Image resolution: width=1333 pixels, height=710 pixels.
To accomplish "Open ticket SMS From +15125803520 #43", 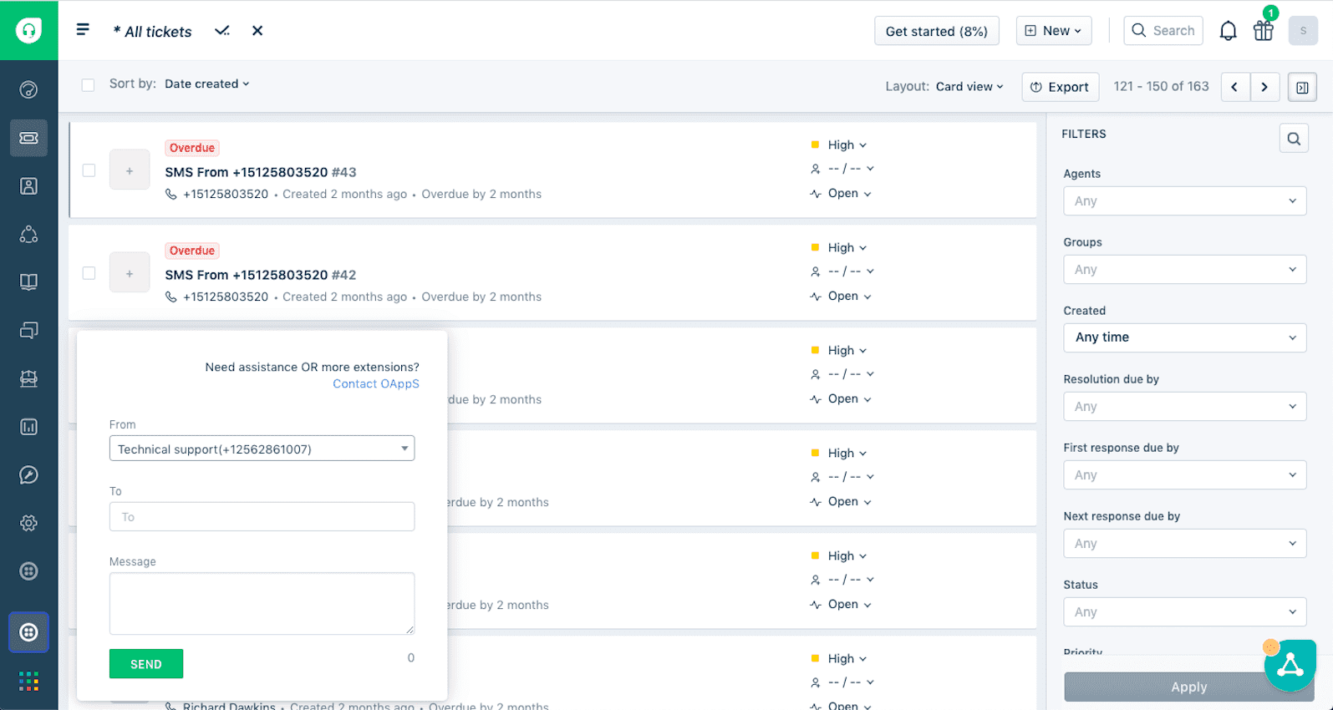I will [261, 172].
